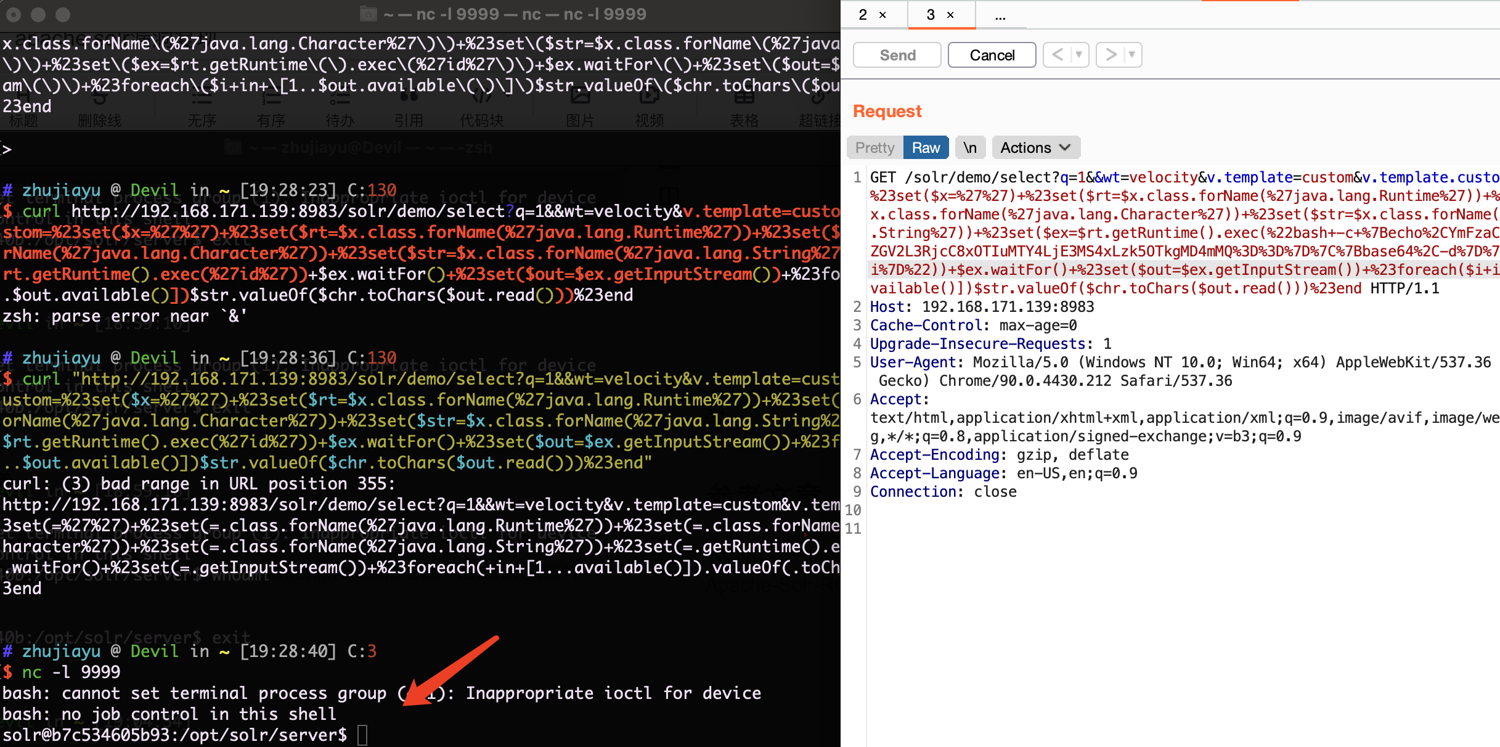Viewport: 1500px width, 747px height.
Task: Switch to Repeater tab 2
Action: click(862, 15)
